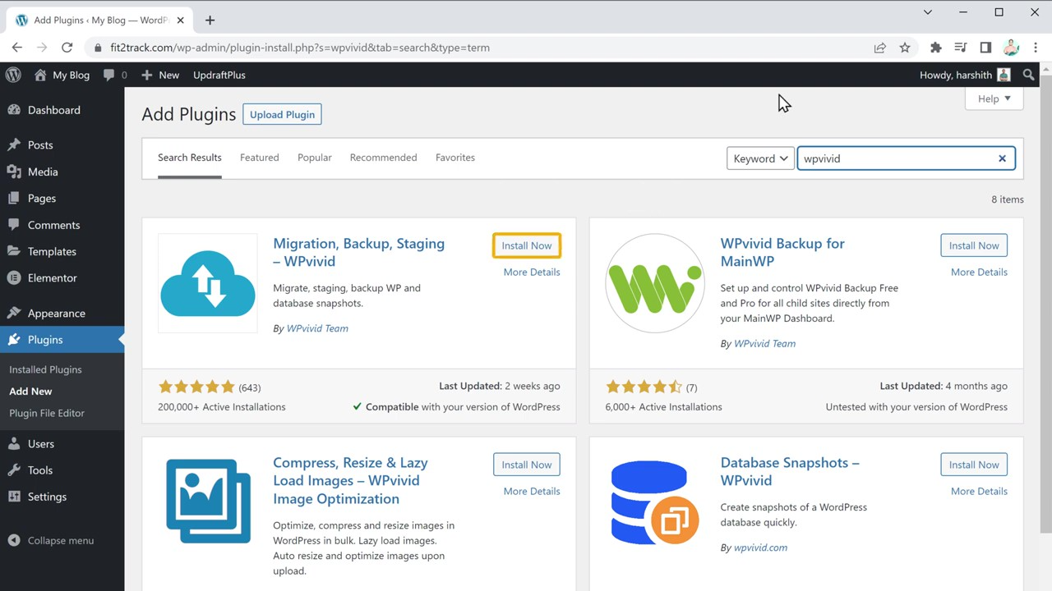The width and height of the screenshot is (1052, 591).
Task: View More Details for WPvivid Backup for MainWP
Action: tap(979, 272)
